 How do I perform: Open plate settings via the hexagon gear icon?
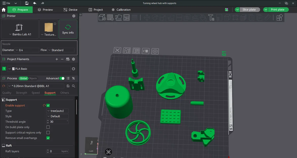(155, 51)
